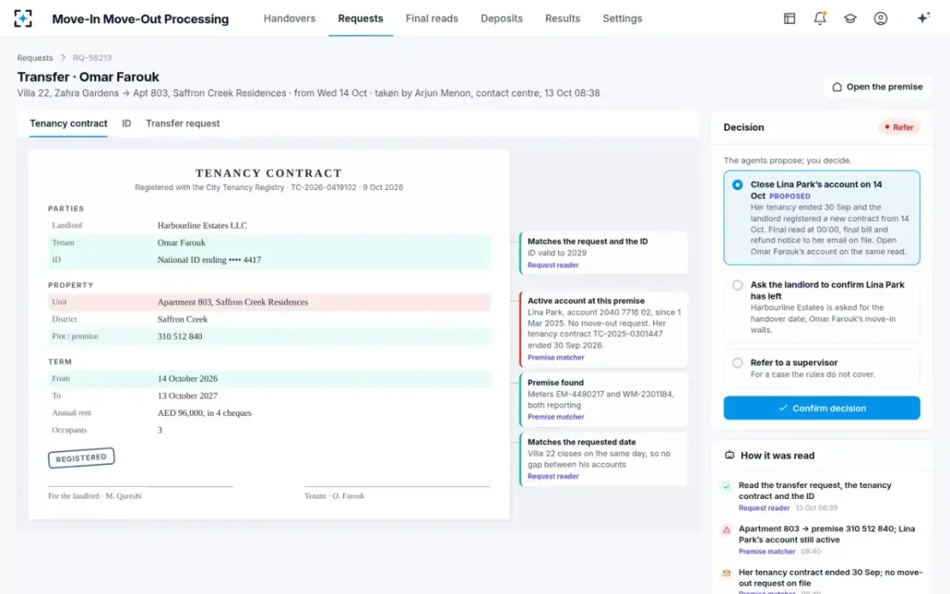Select Refer to a supervisor option

coord(822,368)
